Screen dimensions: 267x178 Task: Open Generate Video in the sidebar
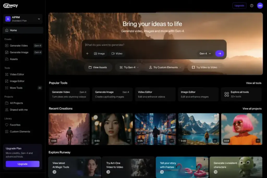click(x=23, y=46)
